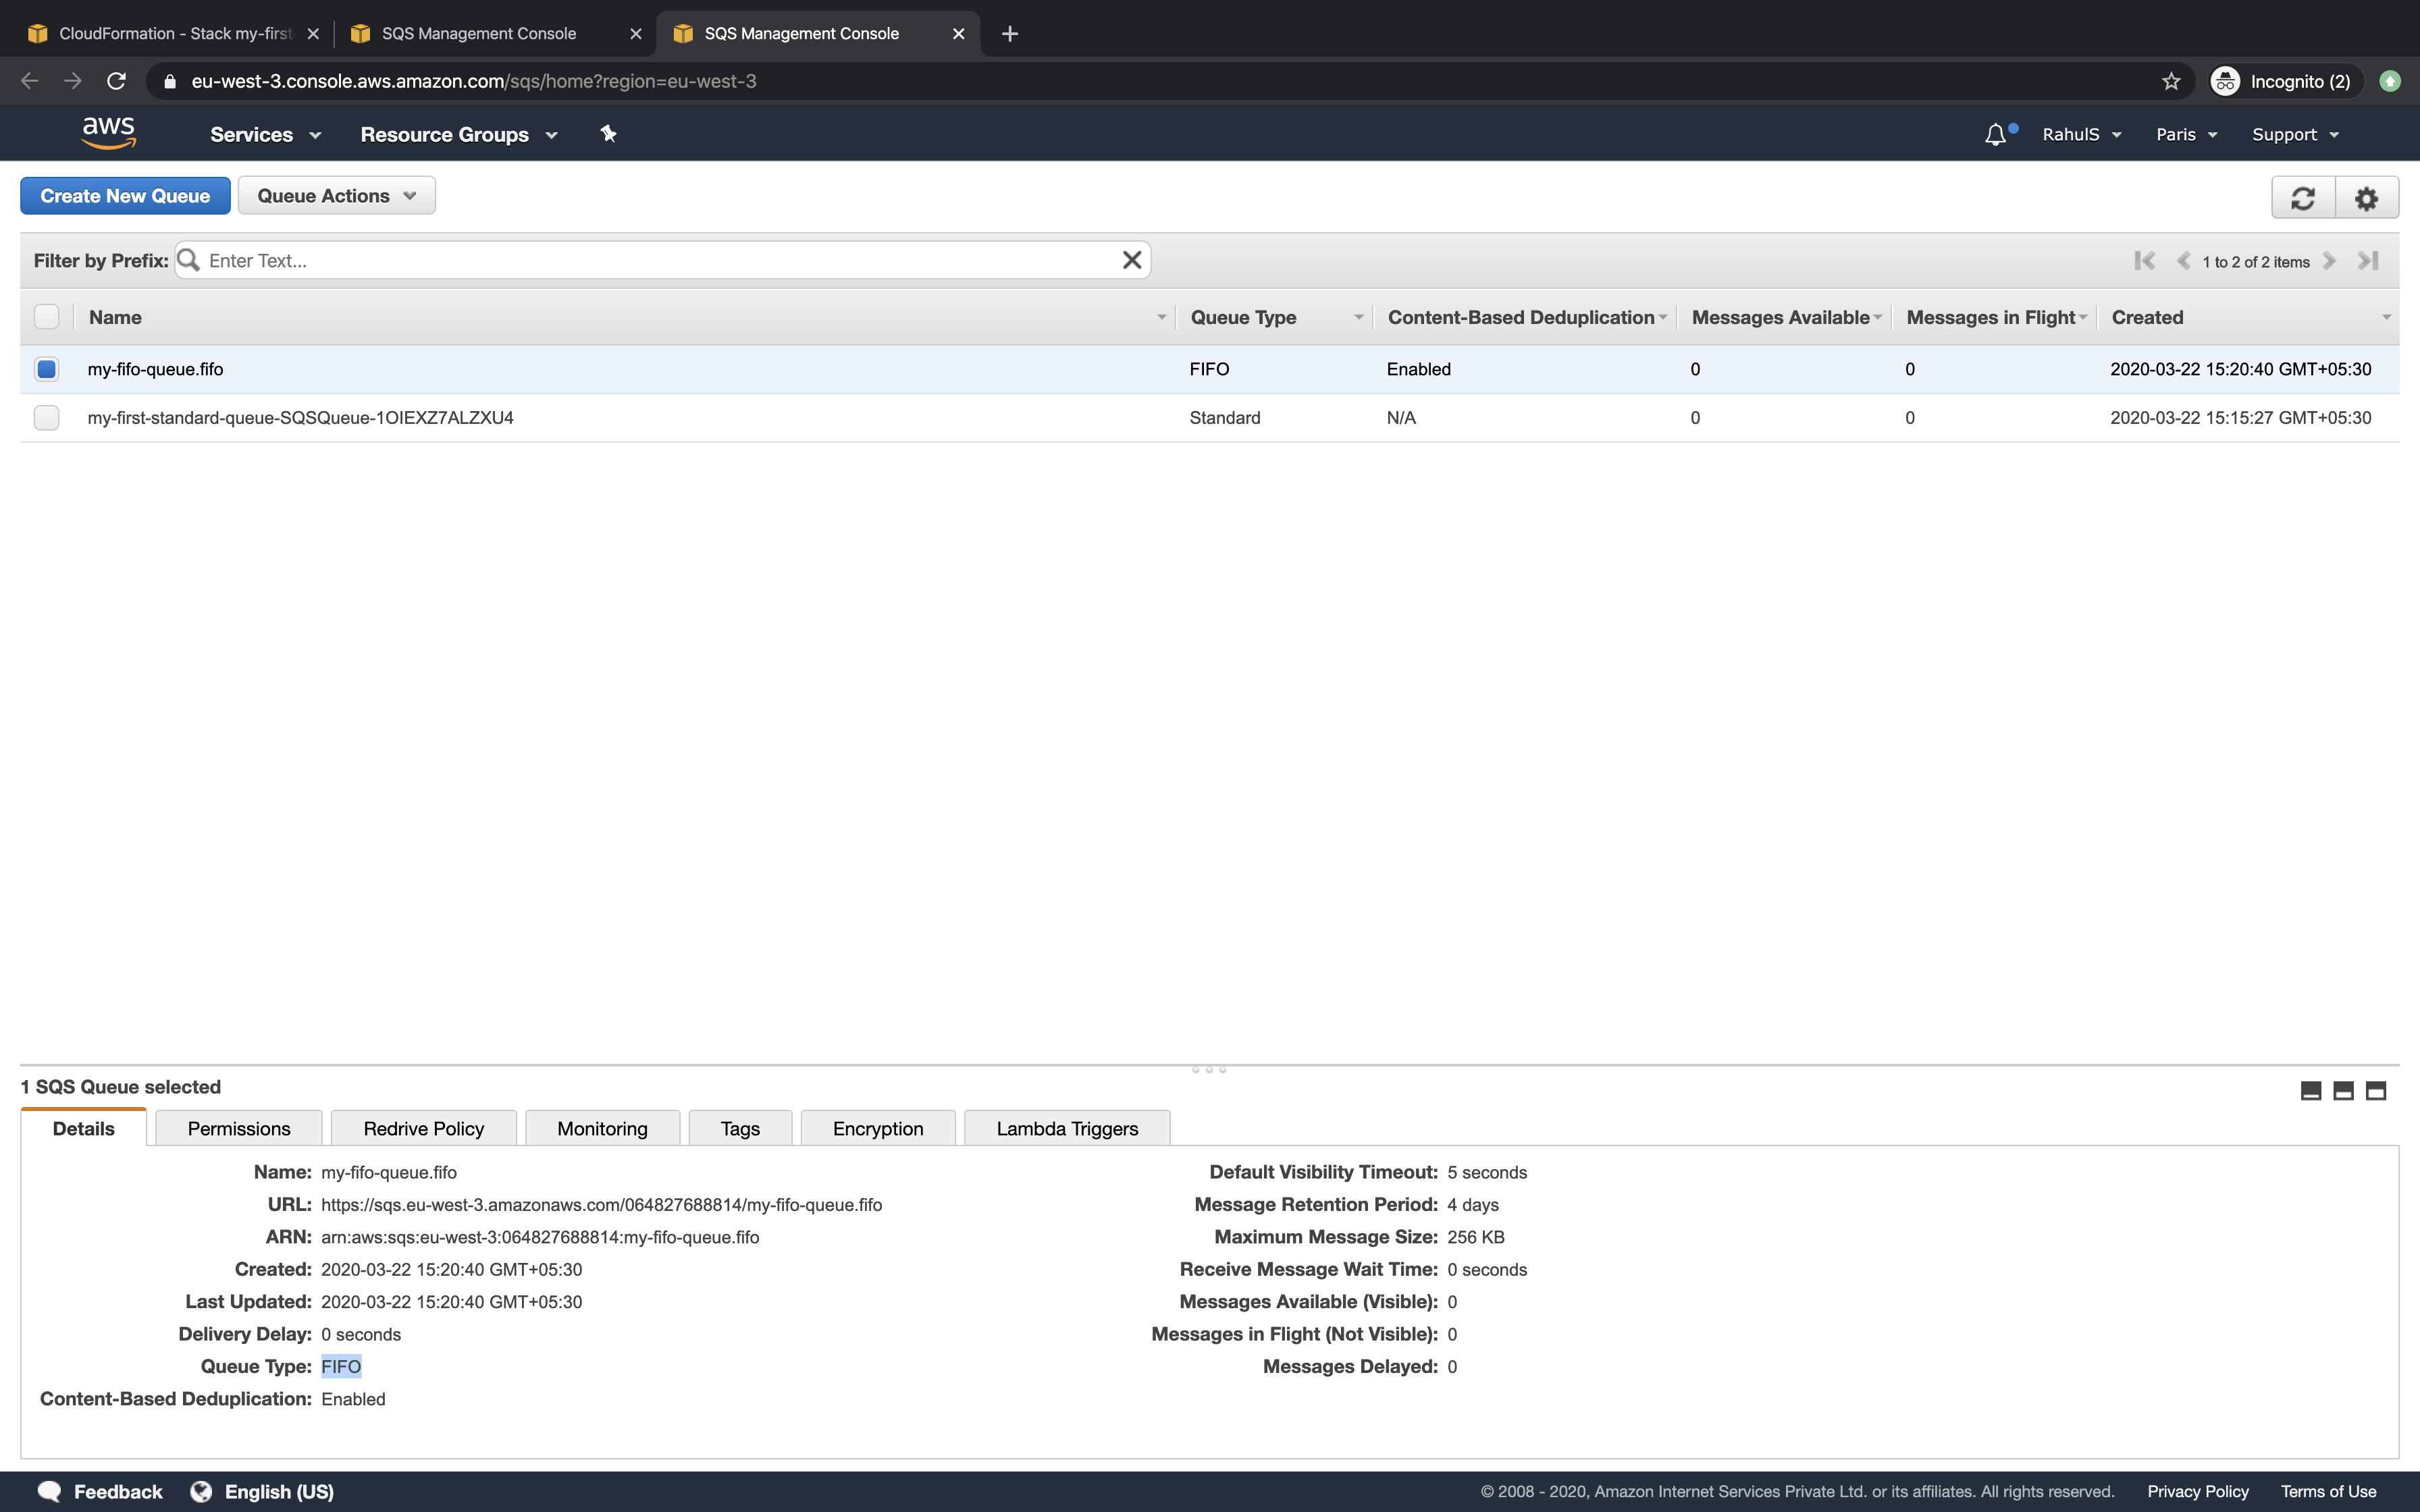This screenshot has height=1512, width=2420.
Task: Maximize the details pane layout icon
Action: tap(2375, 1091)
